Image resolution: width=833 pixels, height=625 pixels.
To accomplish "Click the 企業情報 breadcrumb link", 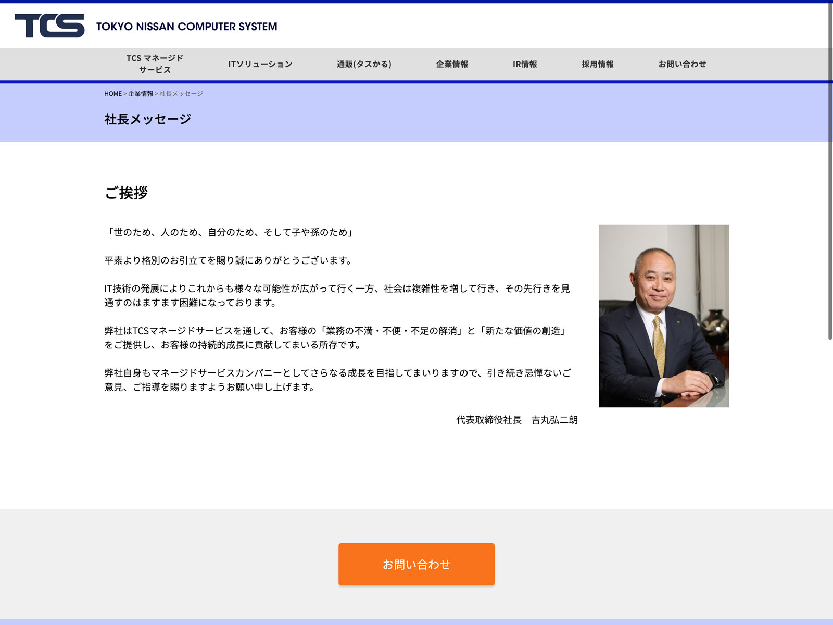I will tap(141, 94).
